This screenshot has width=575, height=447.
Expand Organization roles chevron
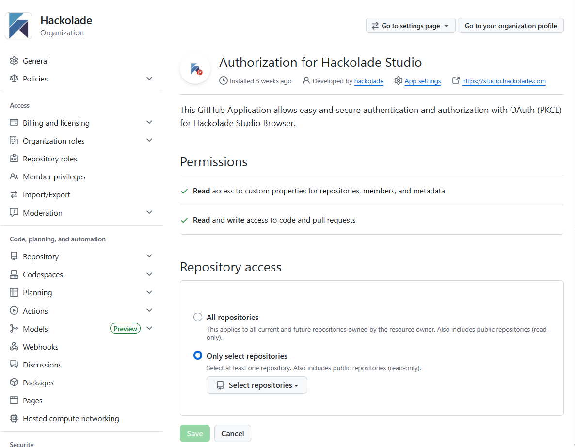(149, 140)
